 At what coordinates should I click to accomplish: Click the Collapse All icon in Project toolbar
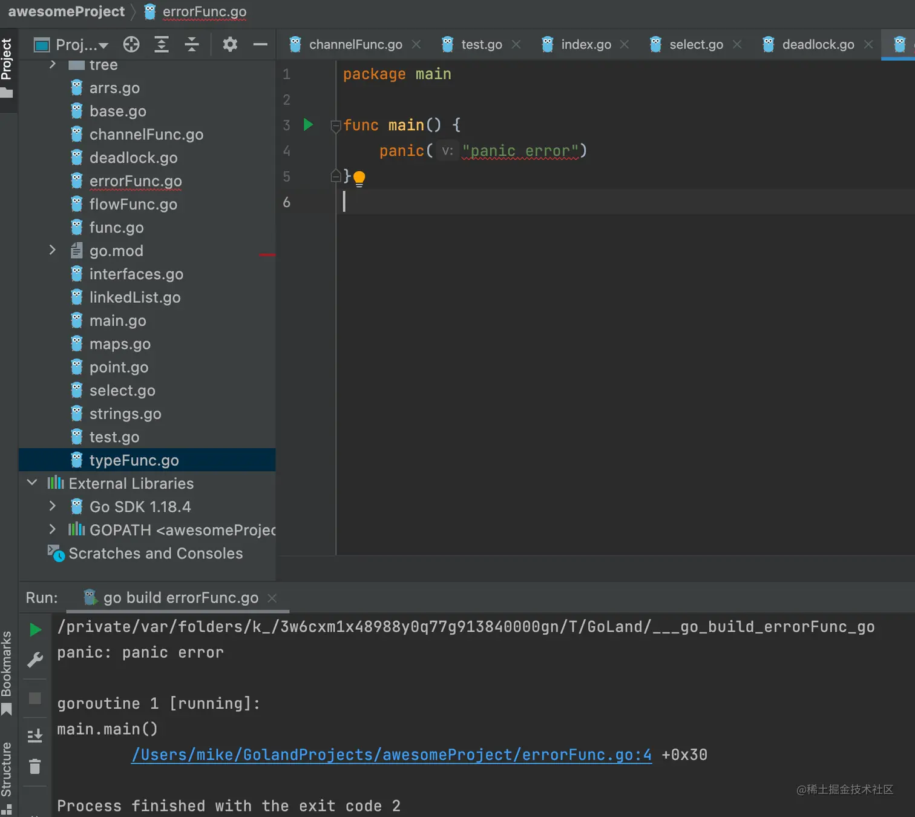click(x=192, y=44)
